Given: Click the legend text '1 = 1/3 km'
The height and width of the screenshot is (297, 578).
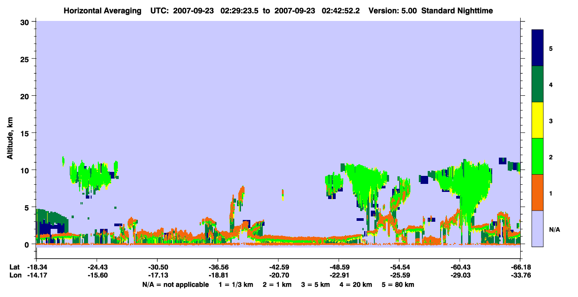Looking at the screenshot, I should pos(236,285).
